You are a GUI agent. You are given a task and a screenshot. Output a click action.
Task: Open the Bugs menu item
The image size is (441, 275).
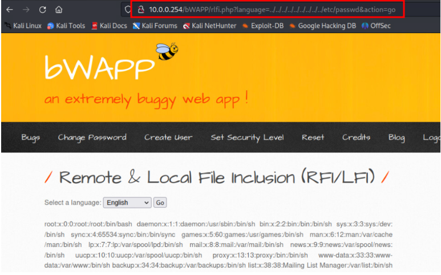(31, 137)
